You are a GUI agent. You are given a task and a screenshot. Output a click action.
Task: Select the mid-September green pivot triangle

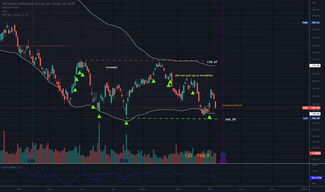click(x=193, y=93)
